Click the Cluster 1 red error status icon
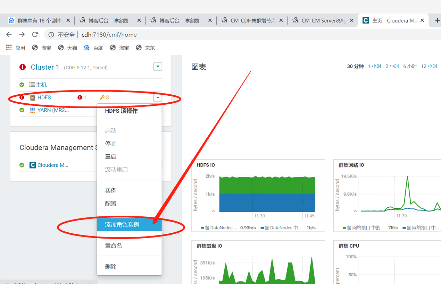This screenshot has height=284, width=441. click(23, 67)
